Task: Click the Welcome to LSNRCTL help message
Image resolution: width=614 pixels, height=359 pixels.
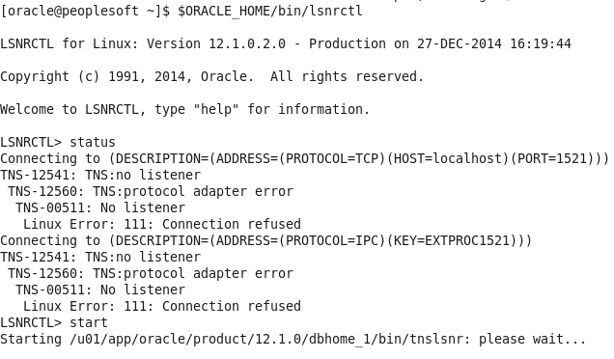Action: coord(184,109)
